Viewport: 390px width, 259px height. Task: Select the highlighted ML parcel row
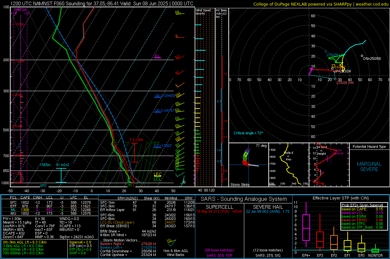(x=50, y=210)
